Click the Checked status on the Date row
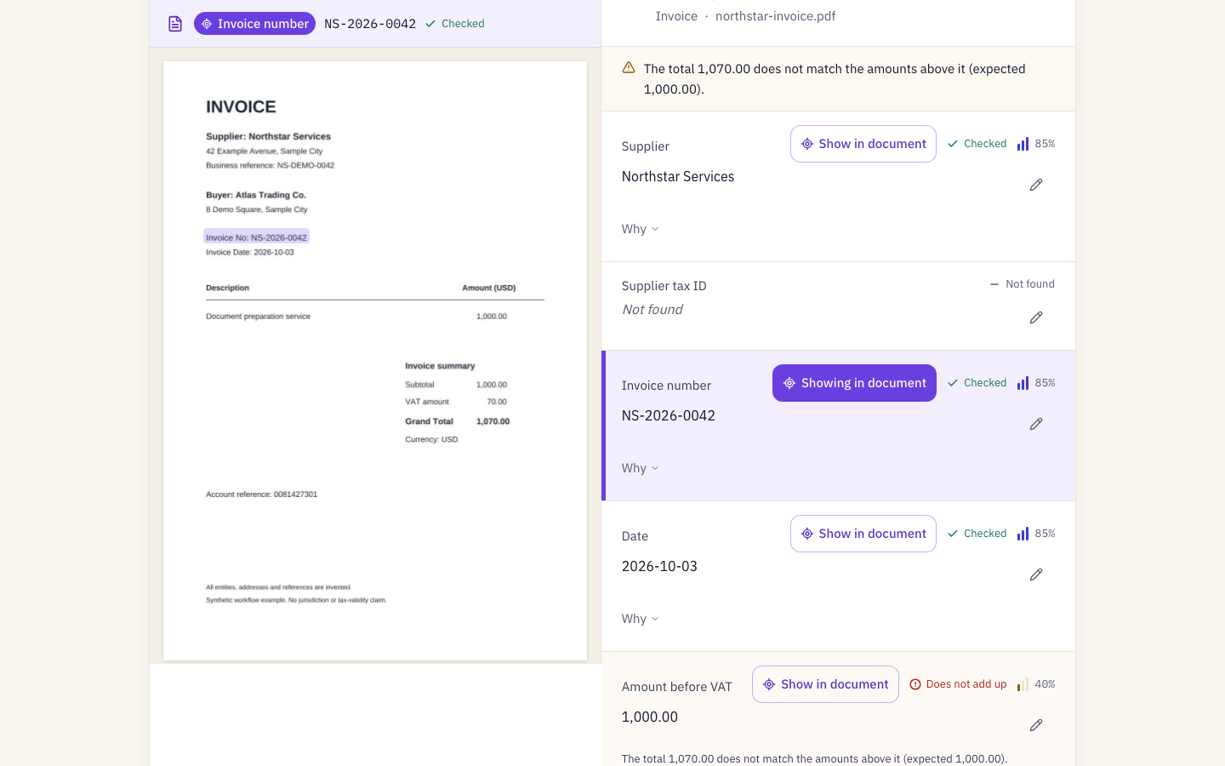Image resolution: width=1225 pixels, height=766 pixels. (x=977, y=534)
